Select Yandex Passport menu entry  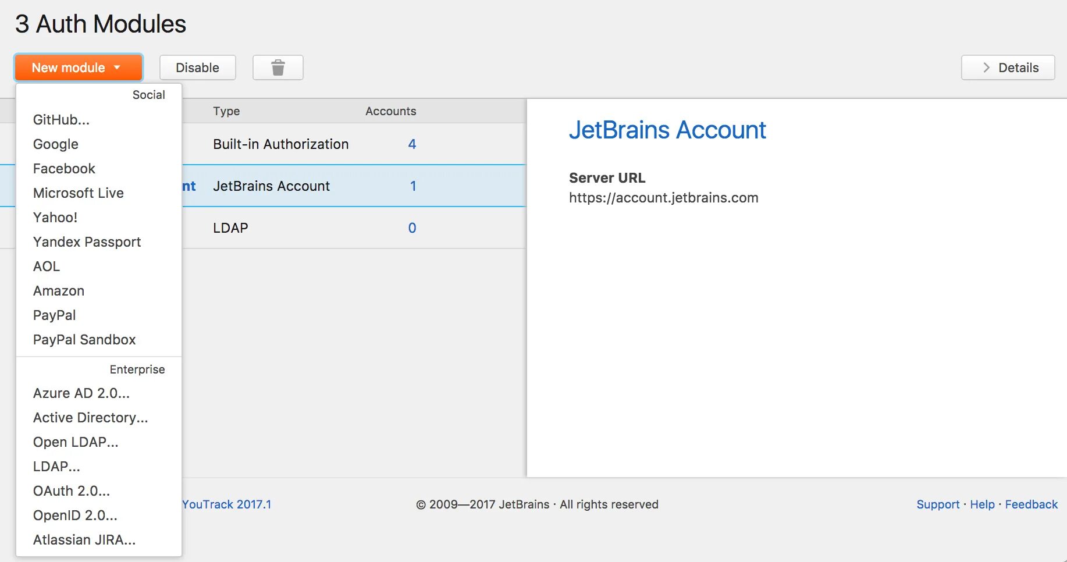point(87,242)
